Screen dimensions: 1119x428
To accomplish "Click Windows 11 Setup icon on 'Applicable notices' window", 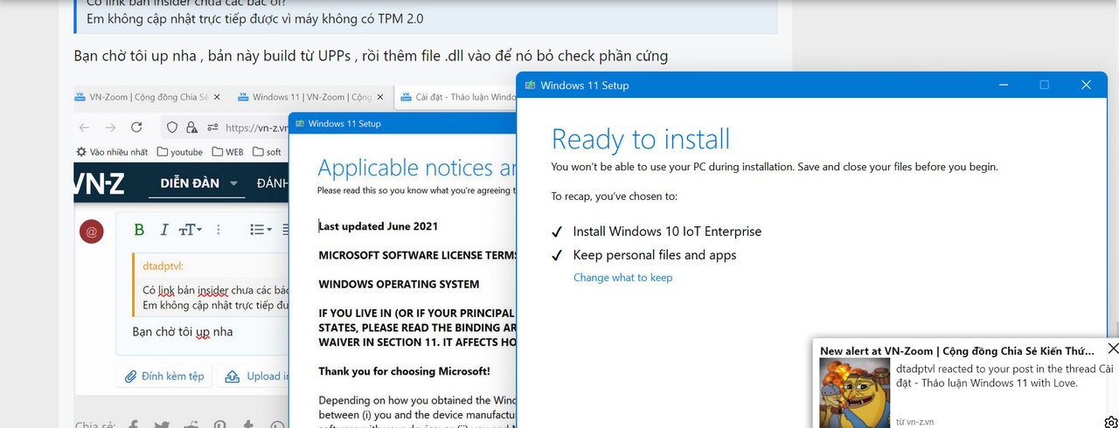I will click(x=299, y=124).
